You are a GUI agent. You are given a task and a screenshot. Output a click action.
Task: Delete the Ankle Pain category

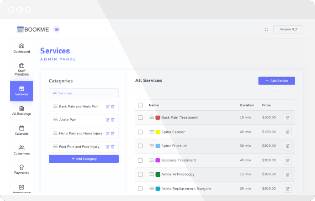pyautogui.click(x=112, y=120)
